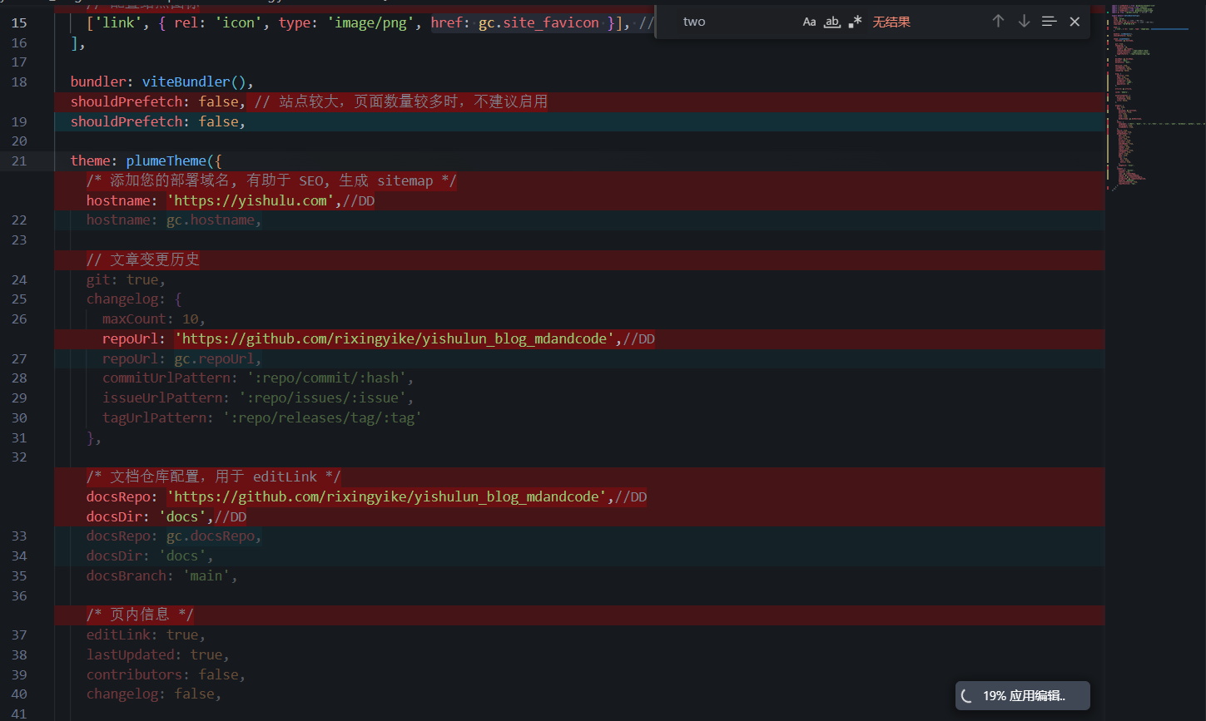Click the 19% apply-edit progress indicator
This screenshot has height=721, width=1206.
click(x=1023, y=696)
